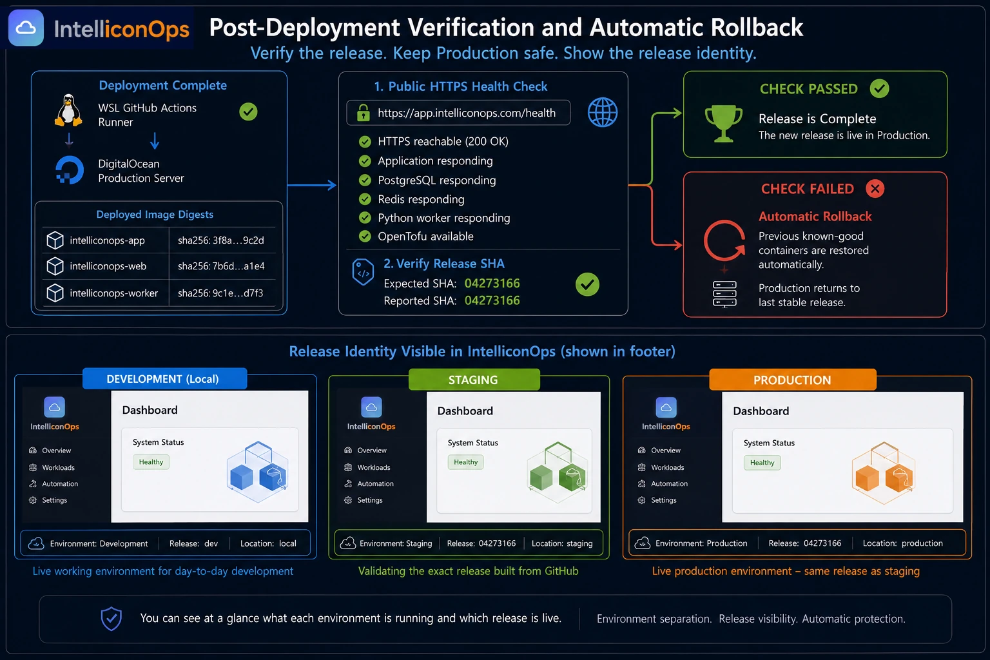
Task: Click digest value sha256: 9c1e…d7f3
Action: tap(220, 293)
